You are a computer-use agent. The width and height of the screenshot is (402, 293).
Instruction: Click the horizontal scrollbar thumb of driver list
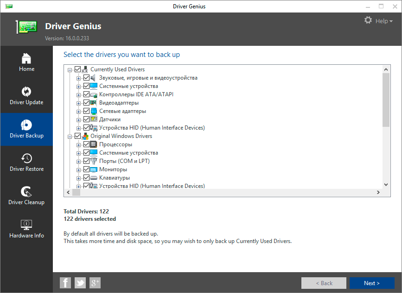tap(76, 193)
